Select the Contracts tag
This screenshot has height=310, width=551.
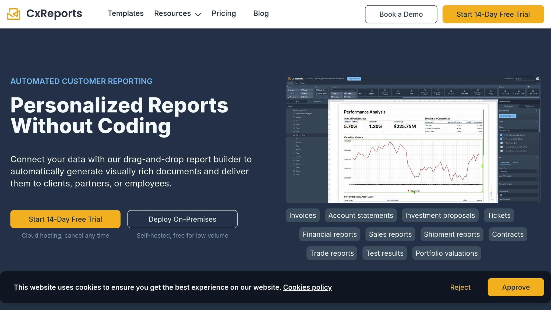pos(508,234)
